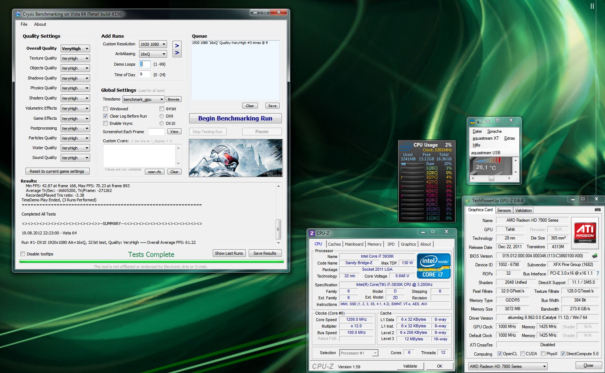The width and height of the screenshot is (605, 373).
Task: Click the Save Results button
Action: (265, 253)
